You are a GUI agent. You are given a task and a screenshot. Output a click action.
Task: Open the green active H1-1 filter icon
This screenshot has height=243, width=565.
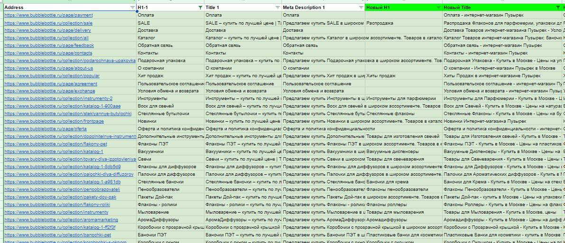[200, 8]
